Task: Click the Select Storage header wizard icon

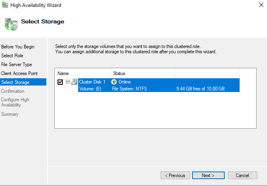Action: (x=11, y=23)
